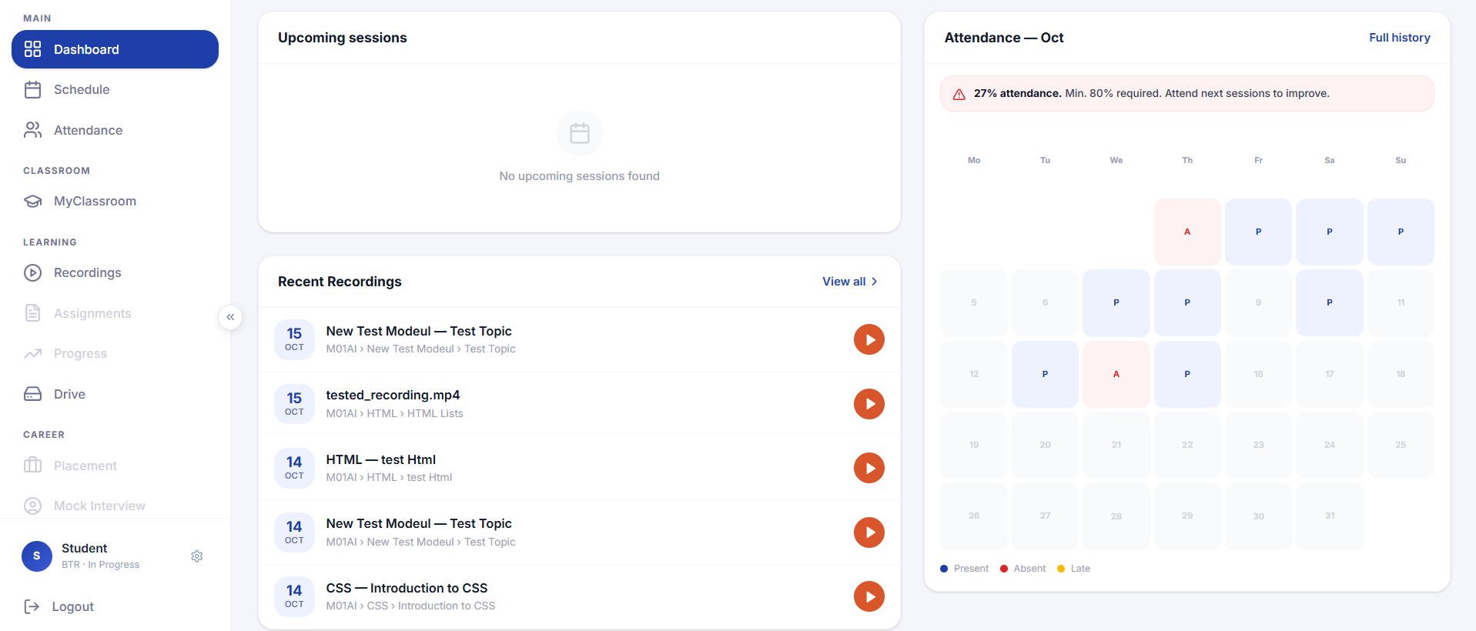Click the yellow Late legend dot
The height and width of the screenshot is (631, 1476).
point(1061,569)
